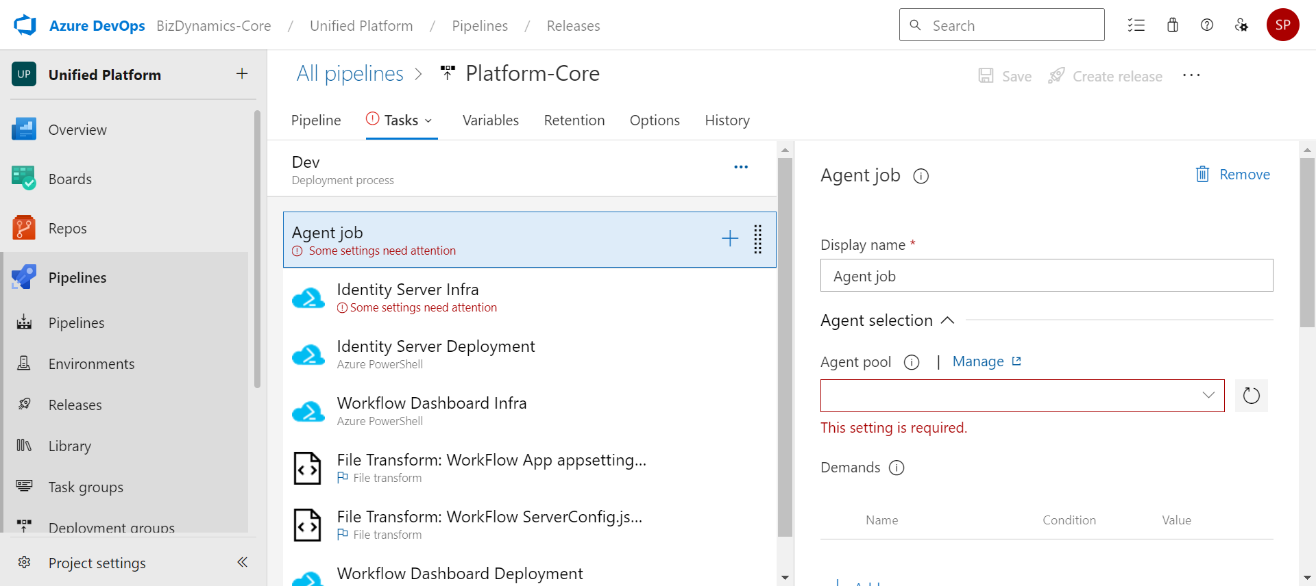
Task: Open user settings icon in header
Action: (1241, 25)
